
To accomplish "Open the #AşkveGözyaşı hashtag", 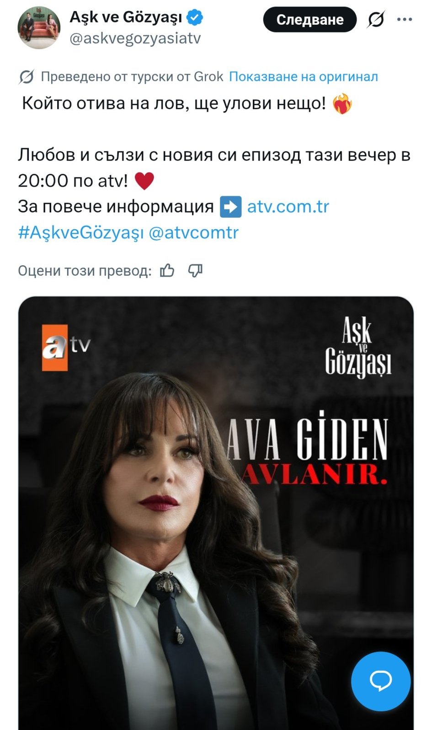I will coord(81,232).
